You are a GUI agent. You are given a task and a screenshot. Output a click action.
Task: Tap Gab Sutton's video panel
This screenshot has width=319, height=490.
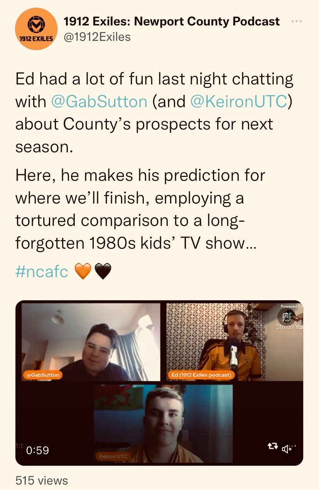coord(91,342)
